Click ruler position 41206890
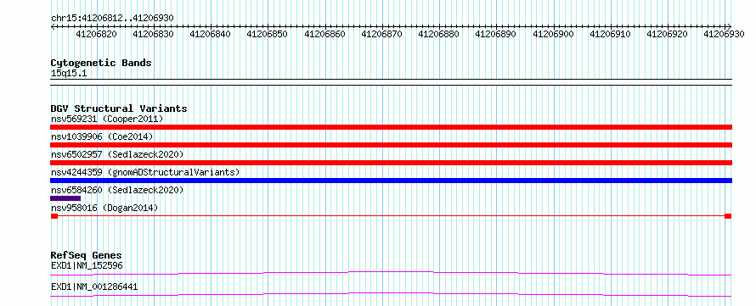The height and width of the screenshot is (306, 756). tap(495, 34)
